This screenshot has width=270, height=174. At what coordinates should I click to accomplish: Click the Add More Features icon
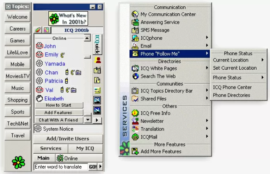(x=135, y=151)
